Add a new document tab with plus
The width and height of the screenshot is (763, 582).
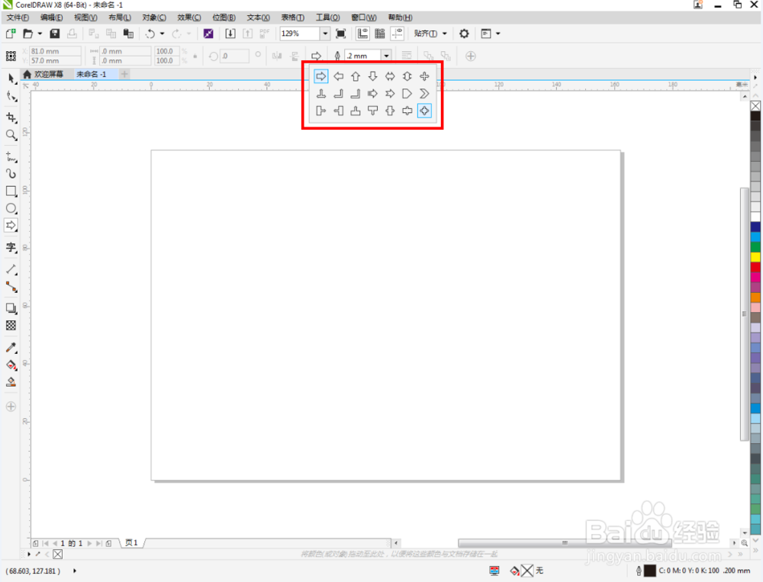pyautogui.click(x=124, y=74)
